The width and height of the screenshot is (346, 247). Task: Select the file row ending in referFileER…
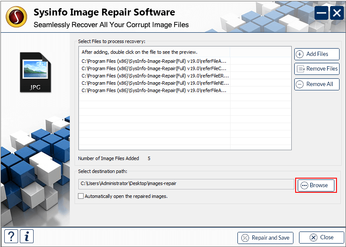point(185,76)
